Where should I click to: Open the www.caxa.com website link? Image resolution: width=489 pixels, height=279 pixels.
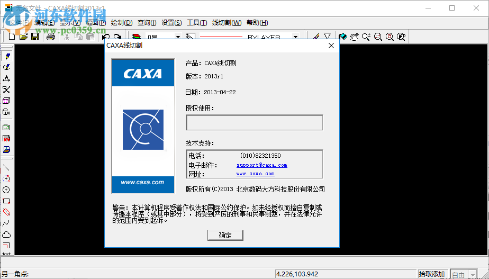click(x=256, y=174)
